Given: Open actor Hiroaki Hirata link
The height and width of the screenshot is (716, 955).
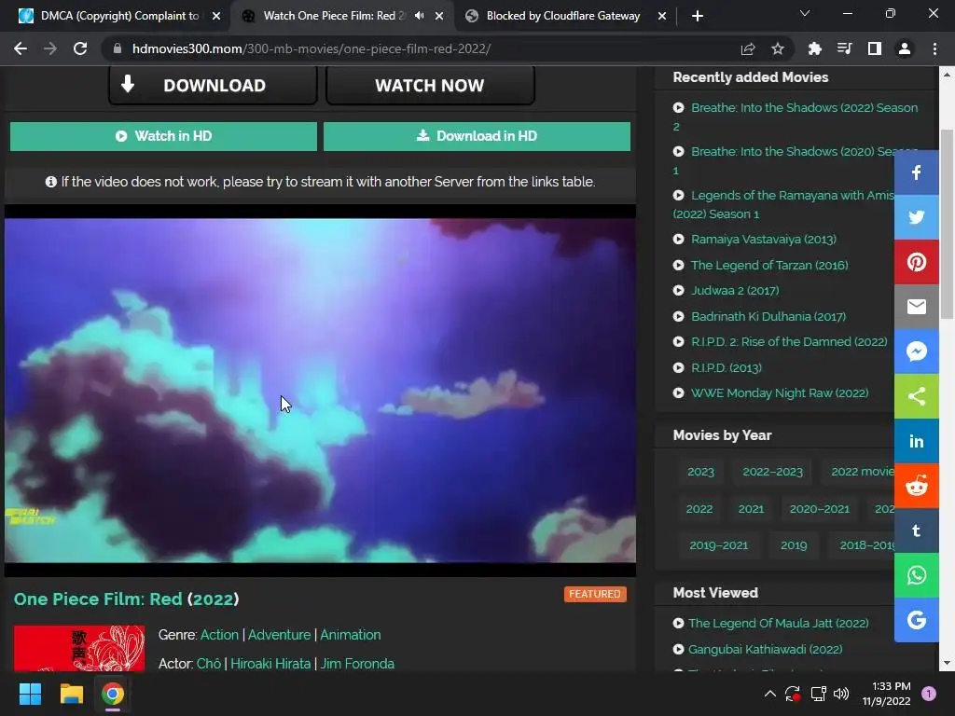Looking at the screenshot, I should [x=270, y=664].
